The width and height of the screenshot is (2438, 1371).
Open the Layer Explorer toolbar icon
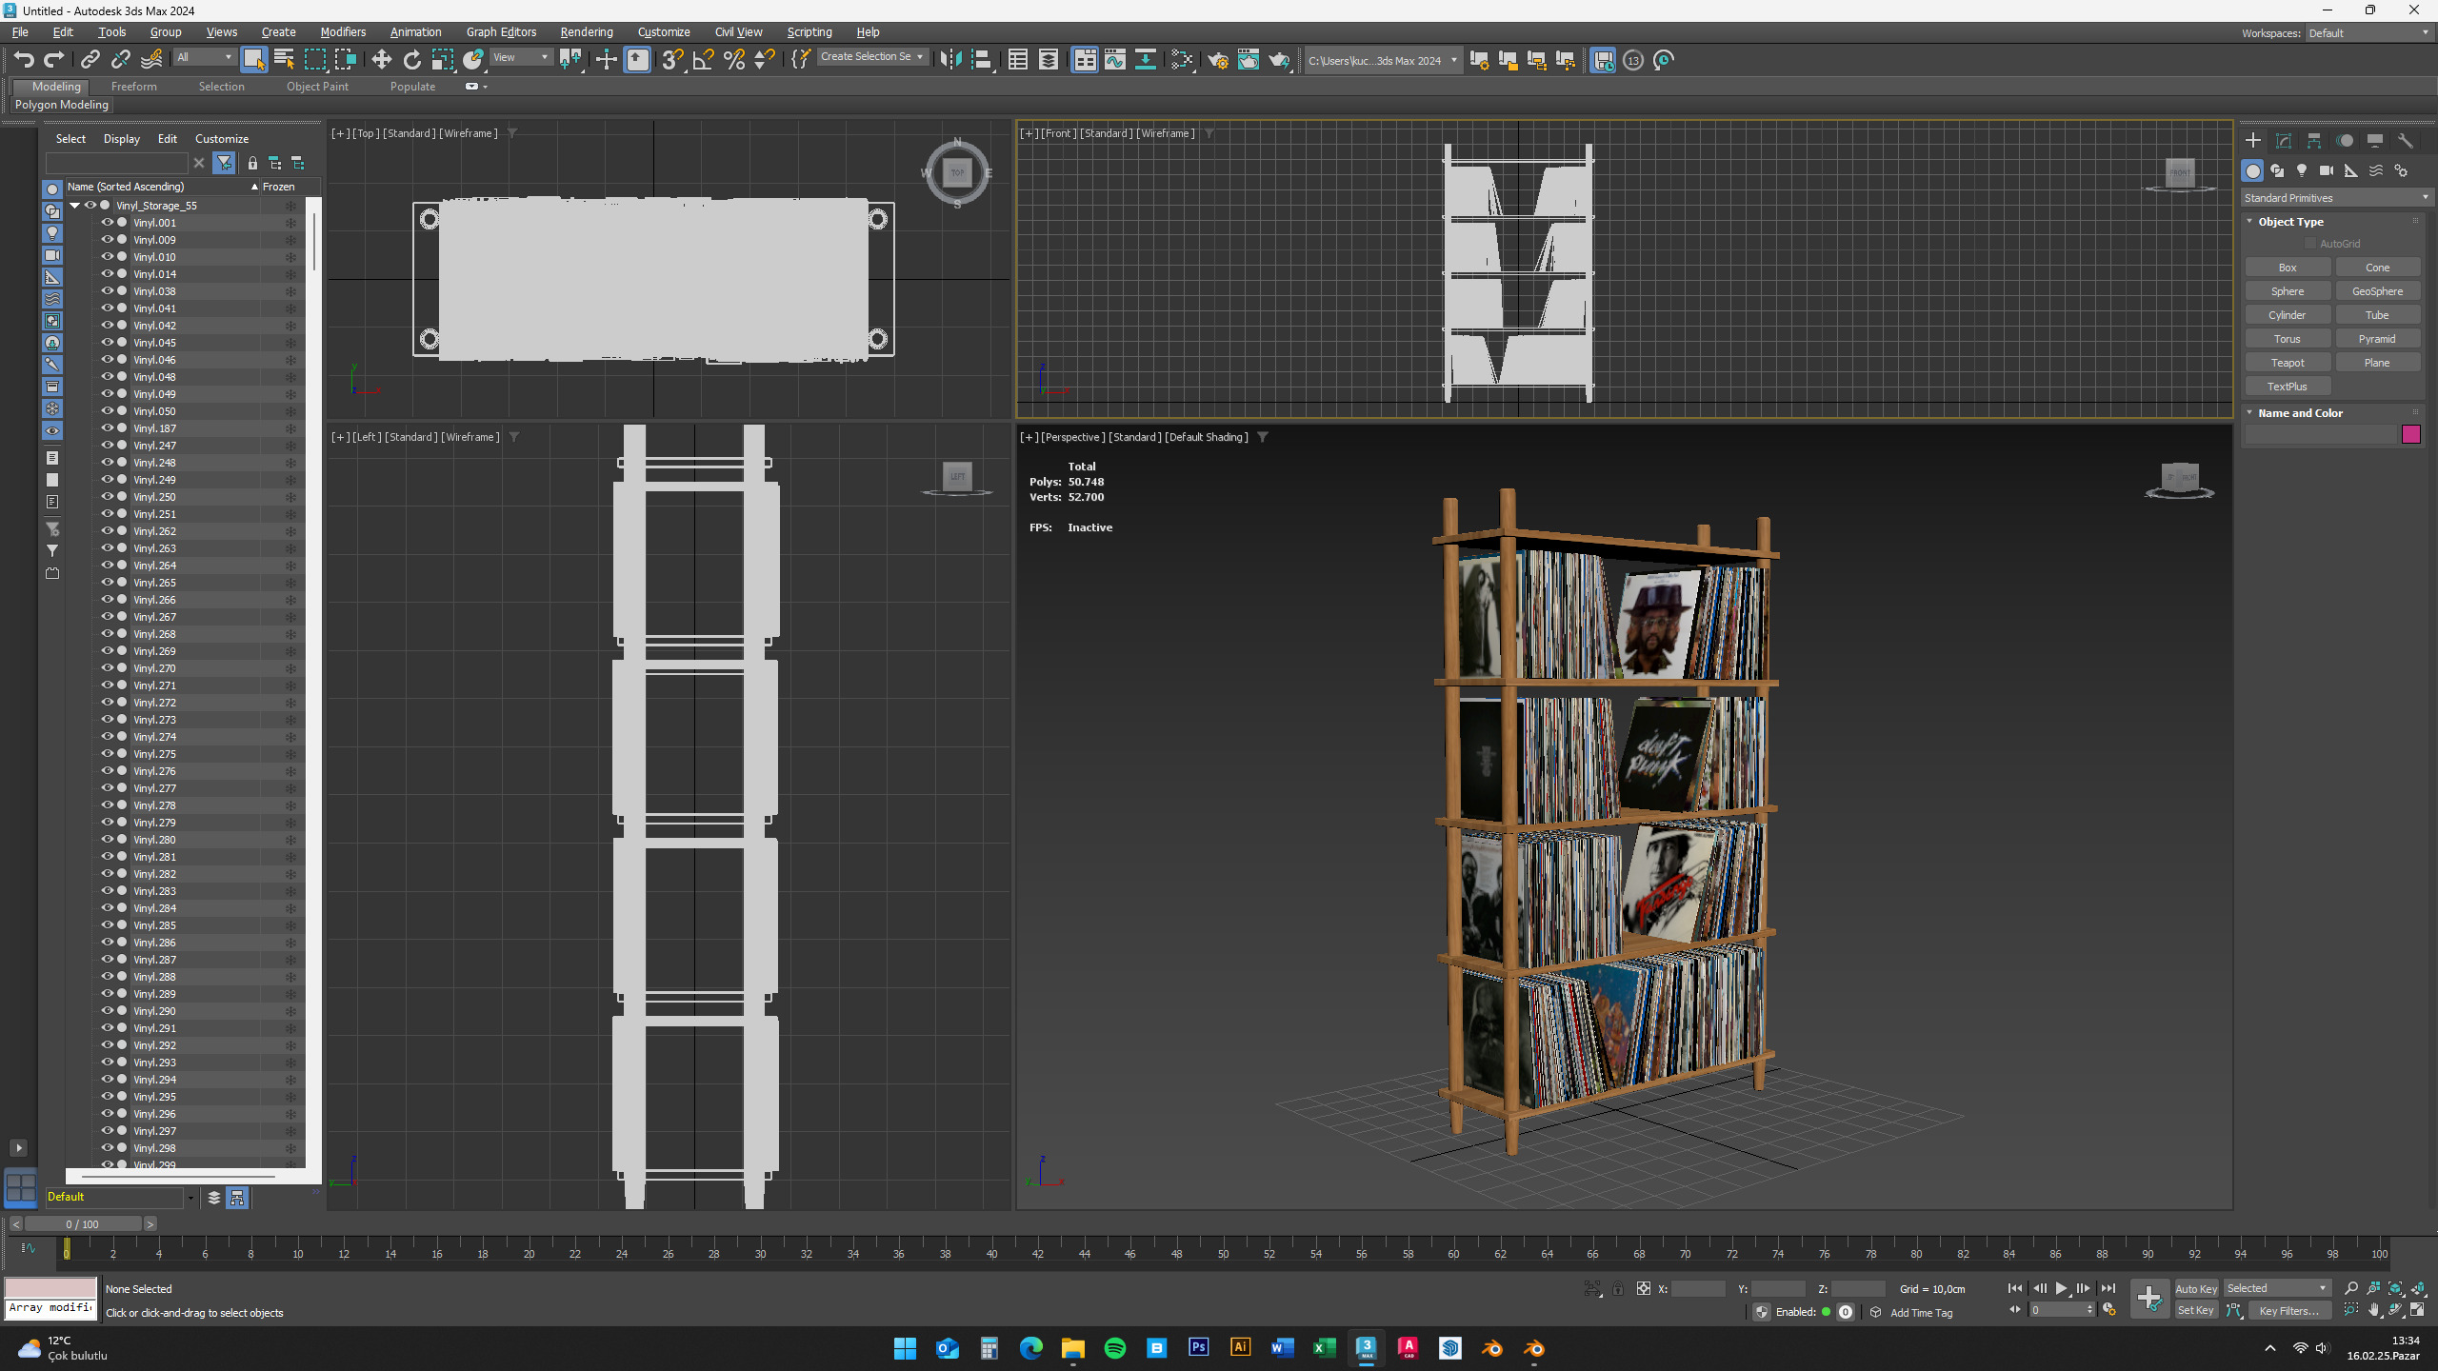[1049, 60]
